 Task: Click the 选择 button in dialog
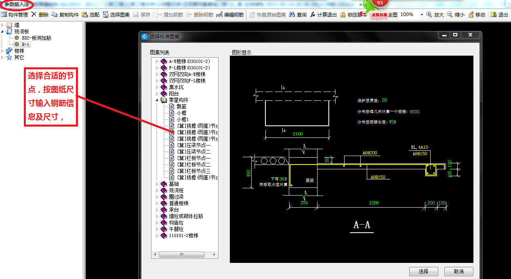[423, 271]
